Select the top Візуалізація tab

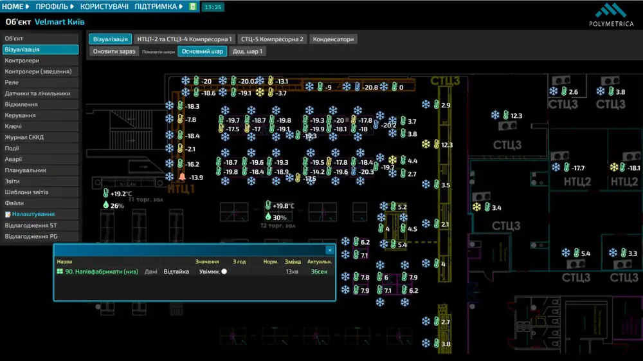tap(111, 39)
